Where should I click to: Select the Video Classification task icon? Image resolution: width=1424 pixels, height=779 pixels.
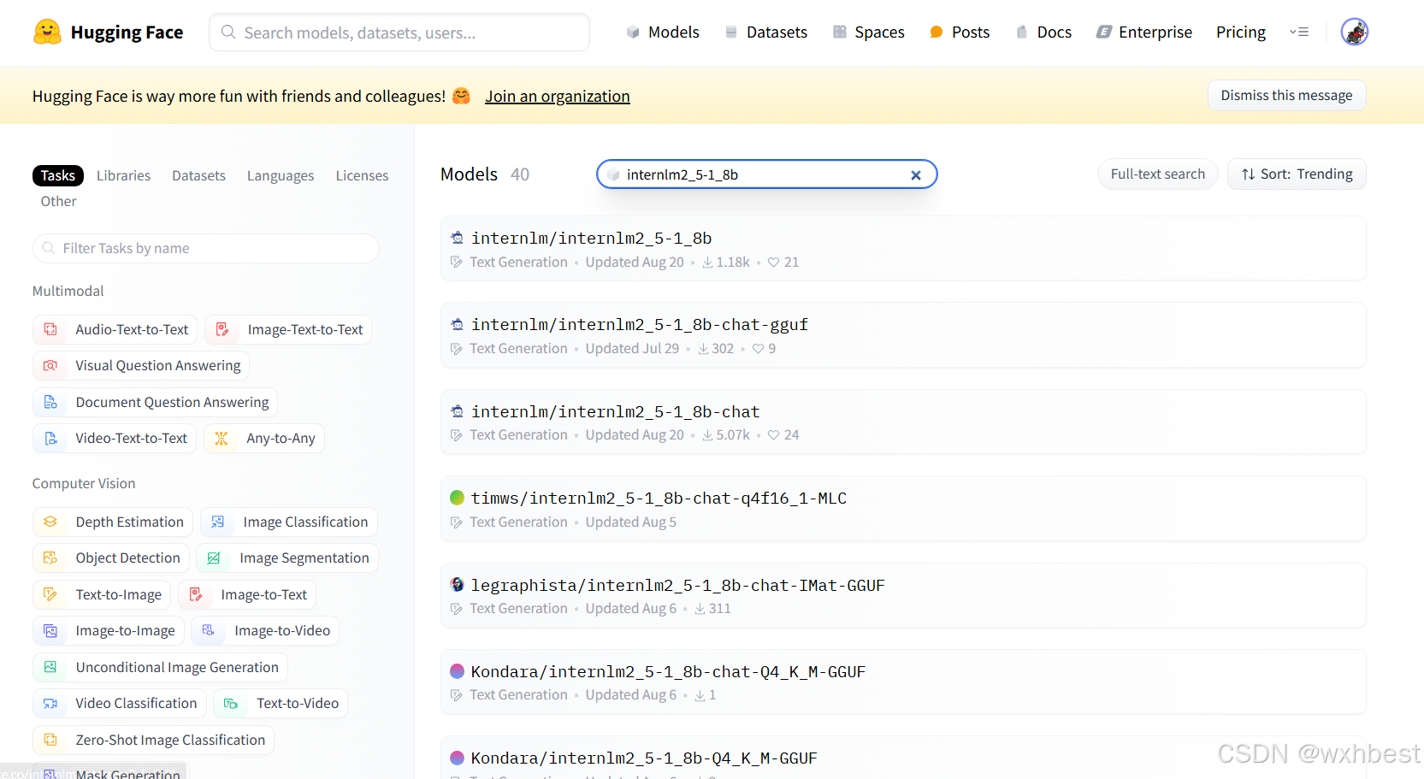pyautogui.click(x=50, y=703)
